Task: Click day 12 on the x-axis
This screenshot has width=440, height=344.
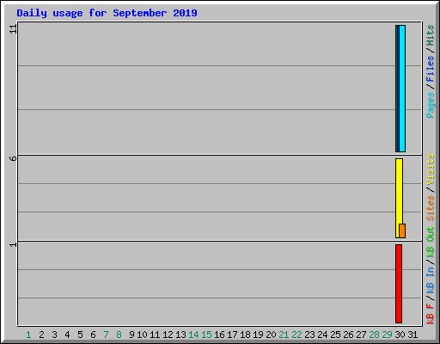Action: coord(168,335)
